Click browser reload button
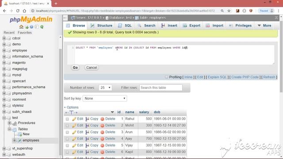The height and width of the screenshot is (159, 283). pos(18,11)
